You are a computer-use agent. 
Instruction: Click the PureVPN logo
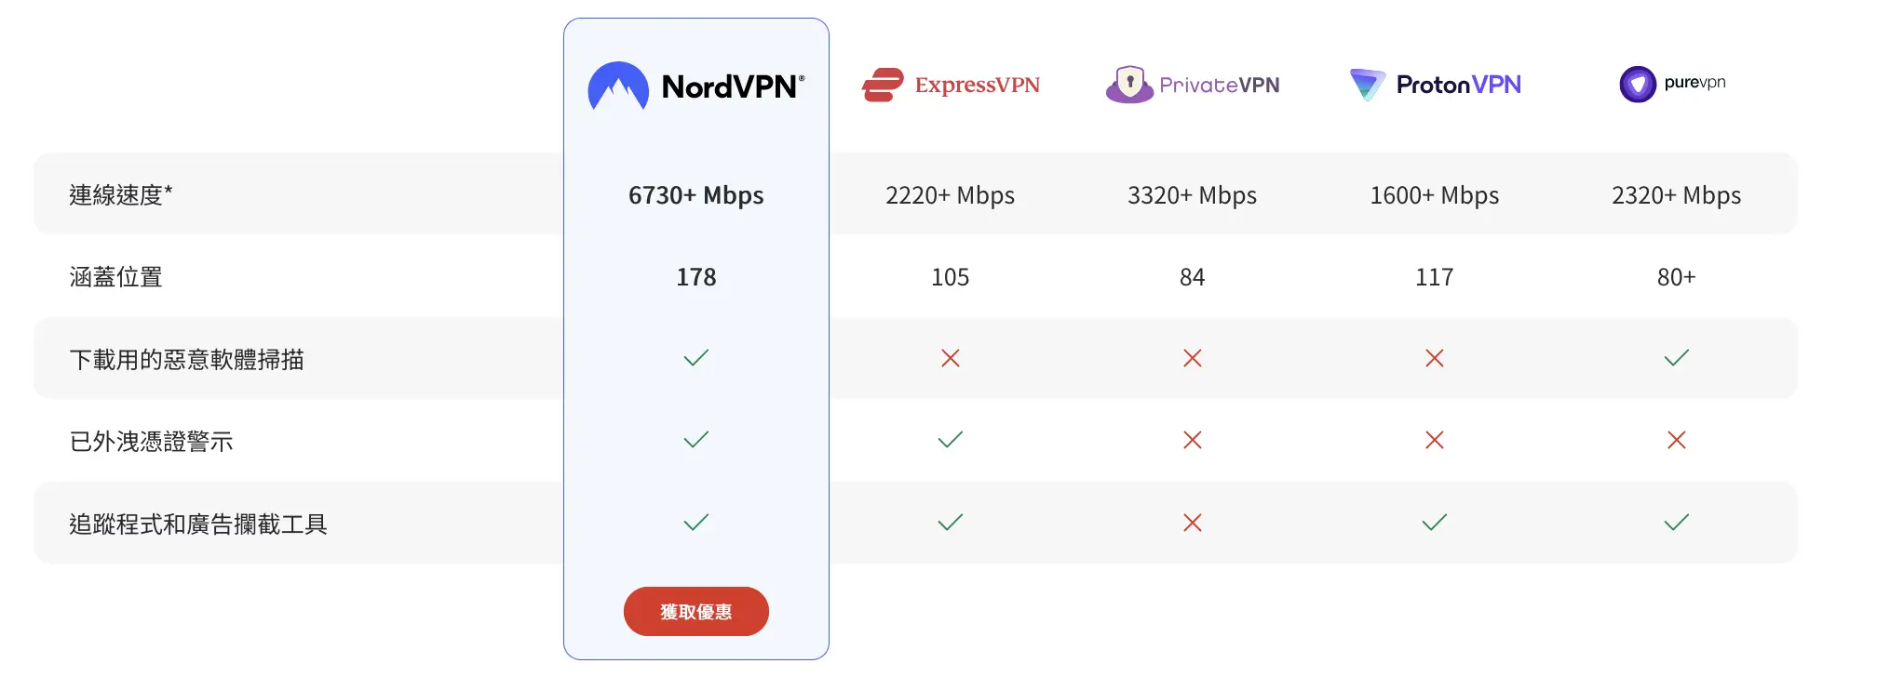[1673, 84]
